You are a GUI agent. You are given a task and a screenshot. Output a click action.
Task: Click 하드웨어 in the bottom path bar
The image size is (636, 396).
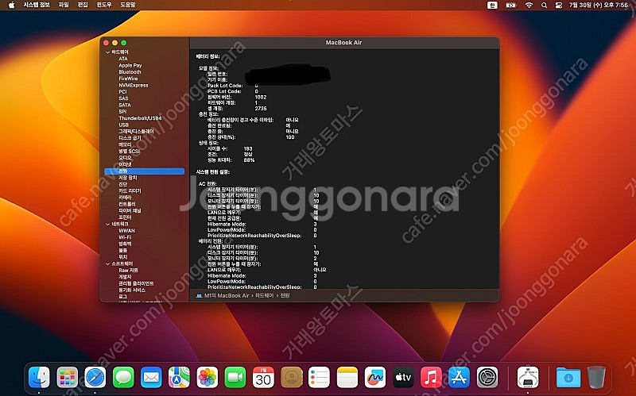[265, 295]
